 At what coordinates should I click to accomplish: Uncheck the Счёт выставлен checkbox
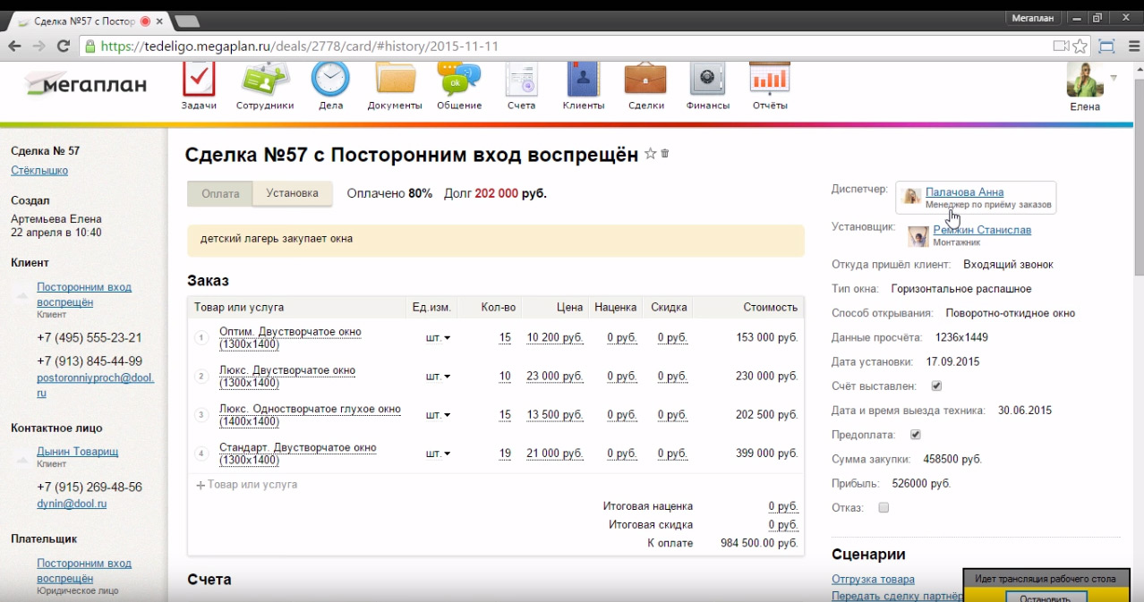(x=936, y=386)
